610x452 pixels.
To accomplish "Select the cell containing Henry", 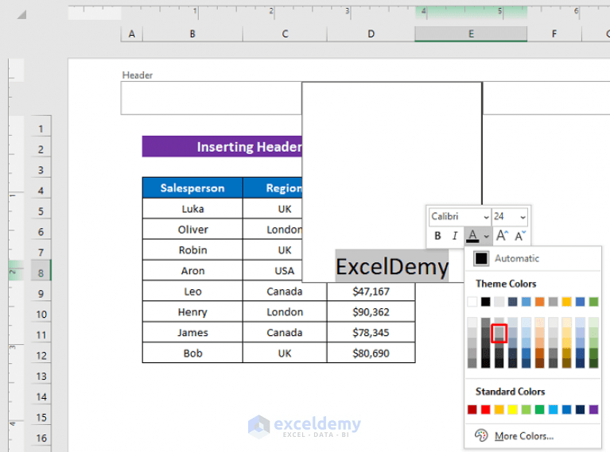I will pos(192,311).
